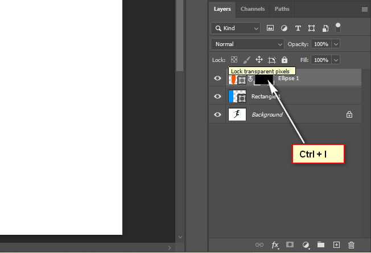Filter for type layers icon

[x=298, y=28]
